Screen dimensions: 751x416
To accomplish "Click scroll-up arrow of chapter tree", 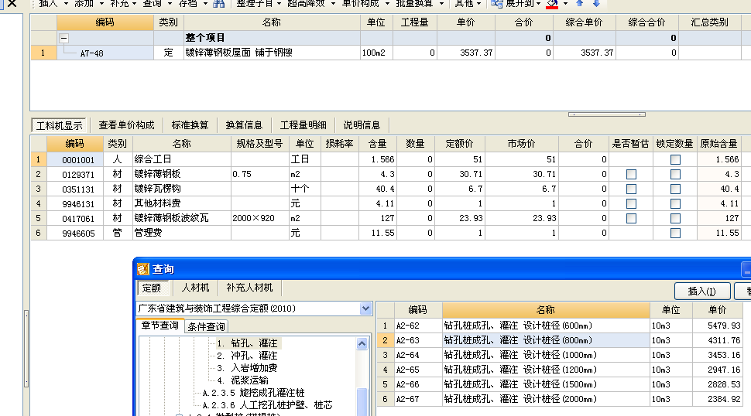I will point(362,344).
